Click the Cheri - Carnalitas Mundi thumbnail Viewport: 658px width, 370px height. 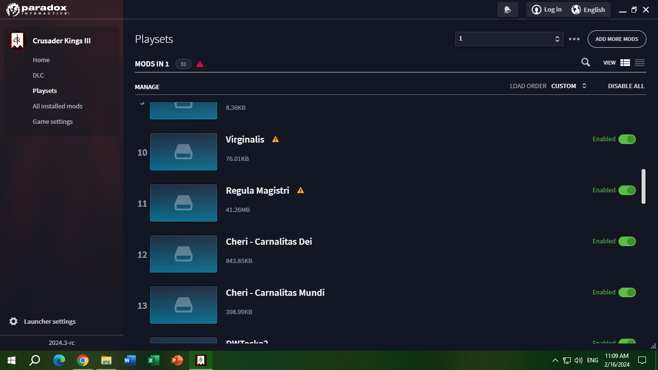[x=184, y=305]
